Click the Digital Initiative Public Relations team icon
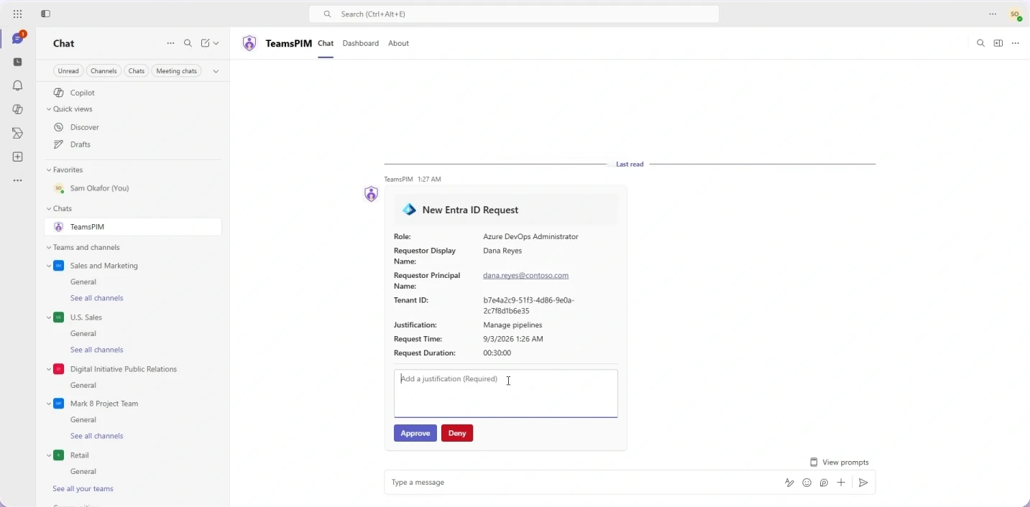 click(x=59, y=369)
